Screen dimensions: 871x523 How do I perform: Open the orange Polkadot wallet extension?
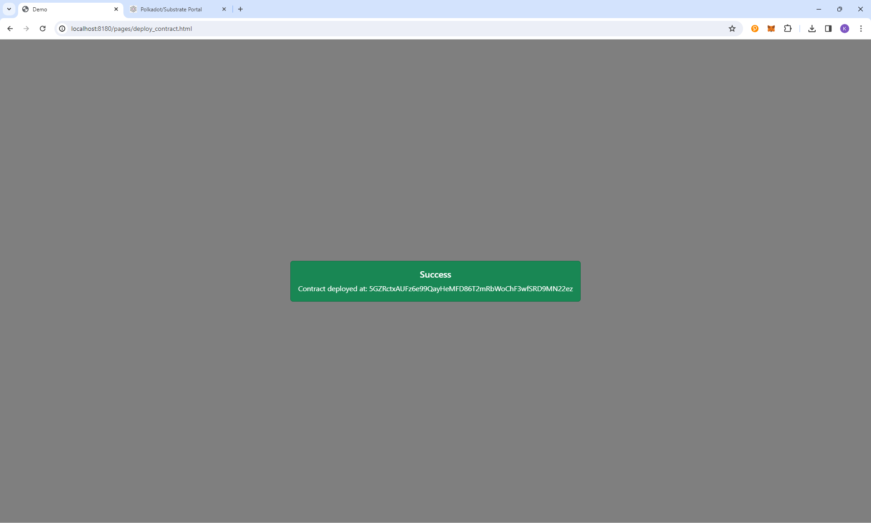755,29
